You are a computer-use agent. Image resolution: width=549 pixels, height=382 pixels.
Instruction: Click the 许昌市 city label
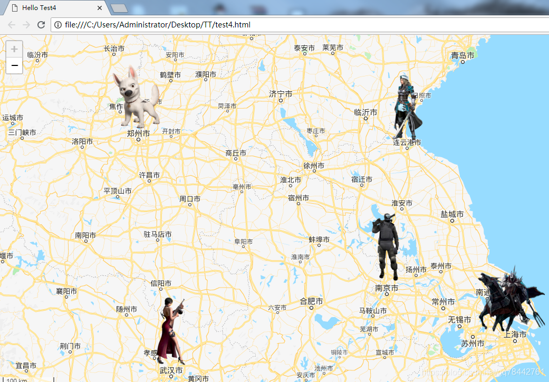click(149, 175)
